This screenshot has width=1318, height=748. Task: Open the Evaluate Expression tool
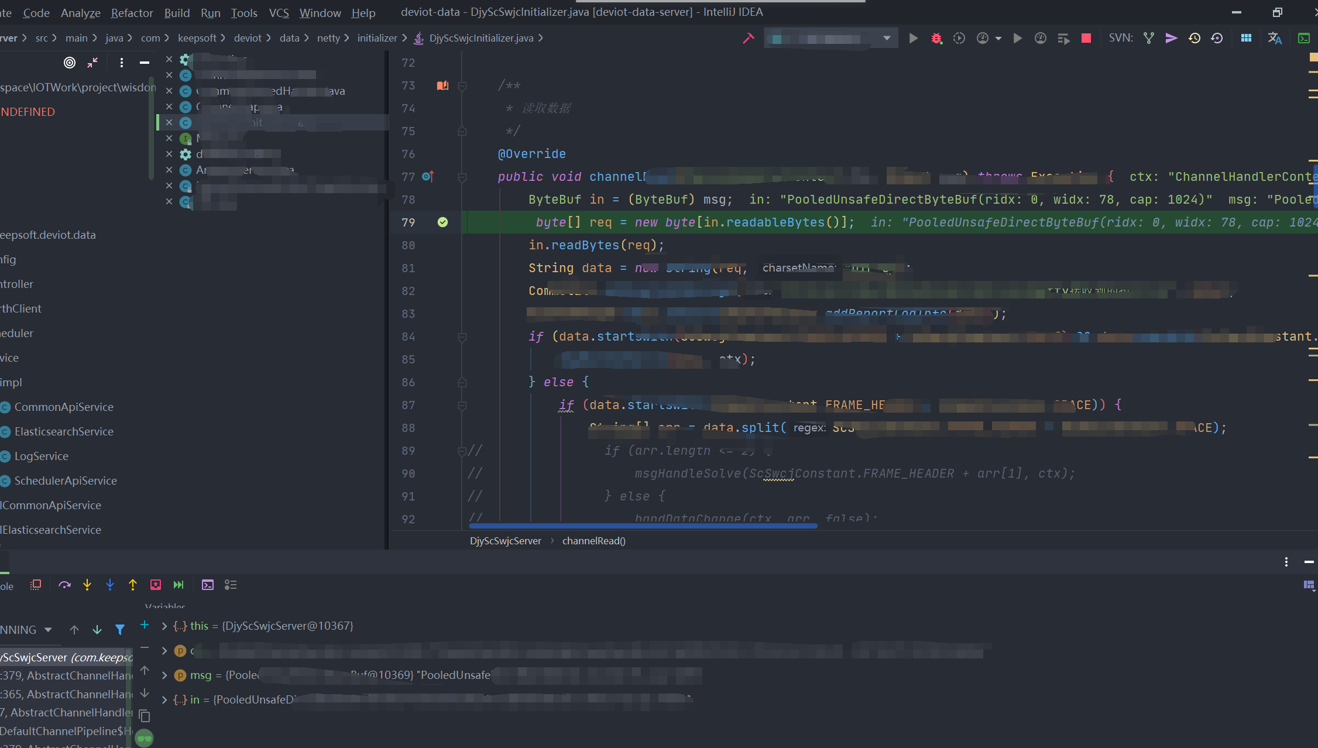208,585
